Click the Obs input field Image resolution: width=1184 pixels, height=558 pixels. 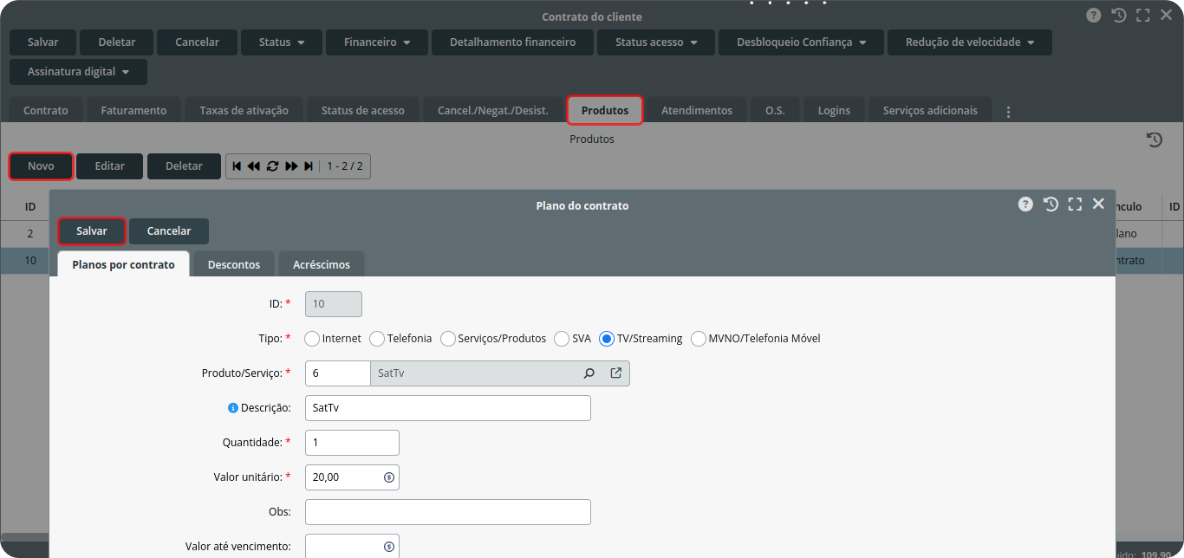(448, 512)
